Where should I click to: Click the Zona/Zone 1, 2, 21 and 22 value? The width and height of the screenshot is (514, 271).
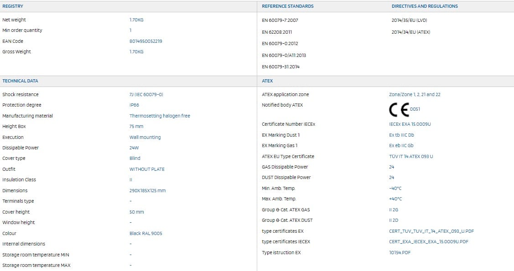[x=415, y=95]
